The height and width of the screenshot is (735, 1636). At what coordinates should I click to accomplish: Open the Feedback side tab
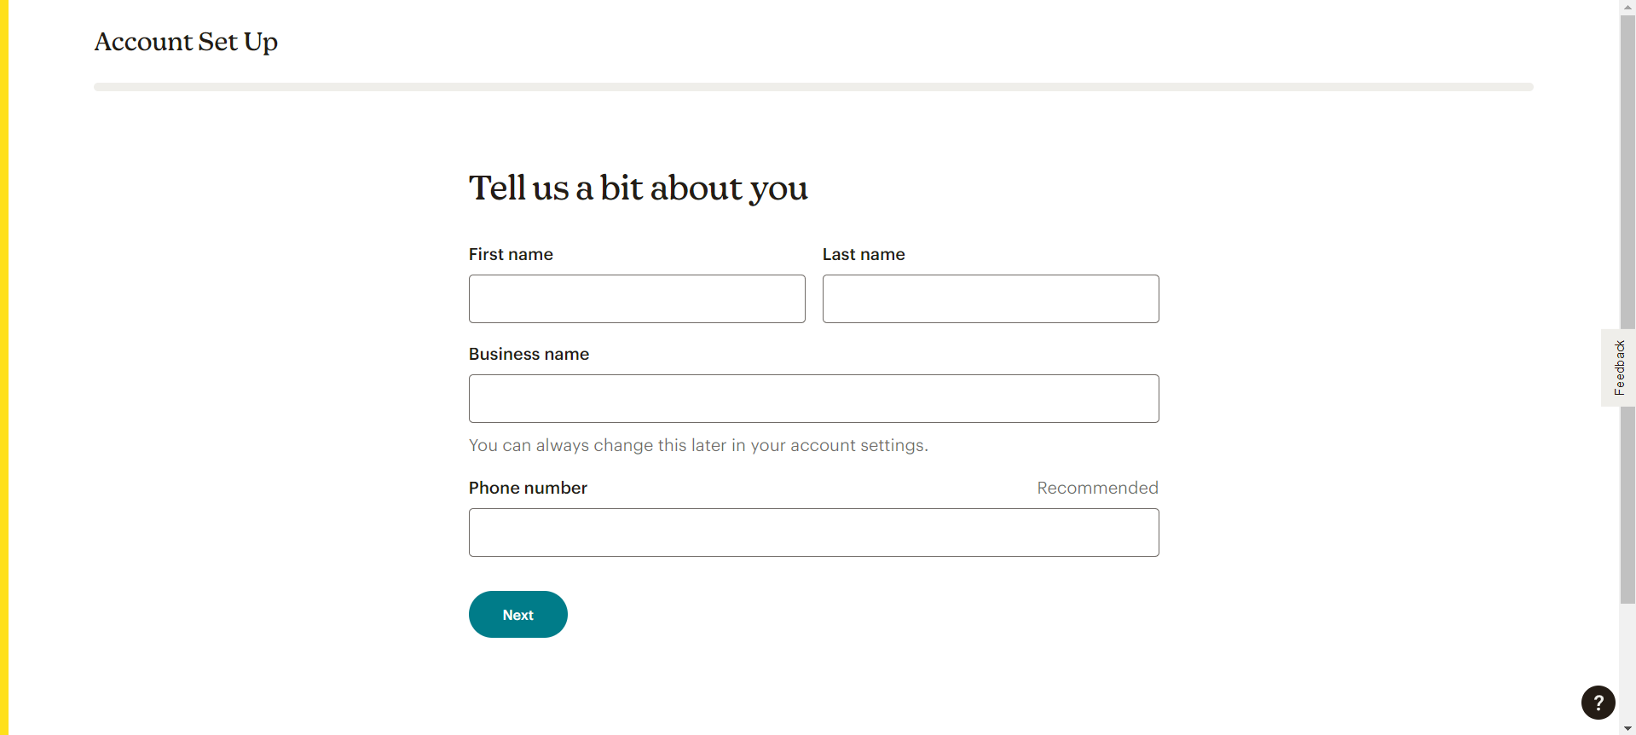click(1618, 367)
